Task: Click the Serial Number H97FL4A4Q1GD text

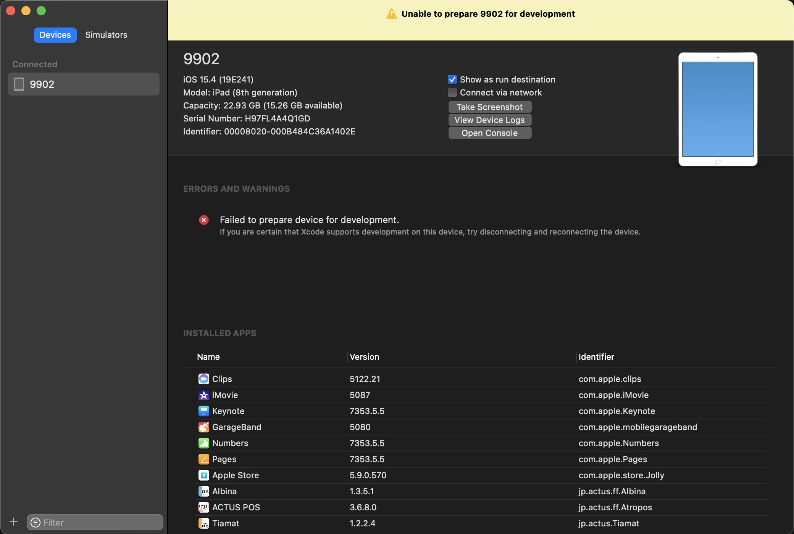Action: click(247, 118)
